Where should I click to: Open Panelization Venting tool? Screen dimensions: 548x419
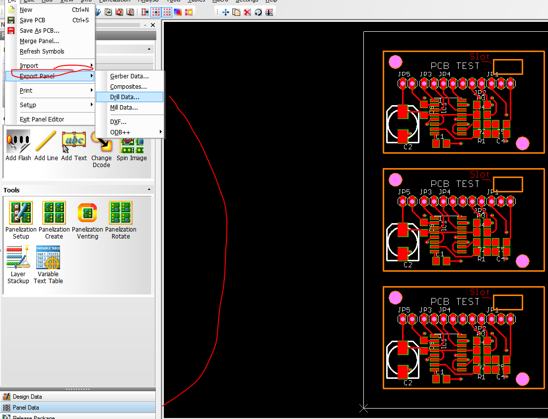click(87, 220)
